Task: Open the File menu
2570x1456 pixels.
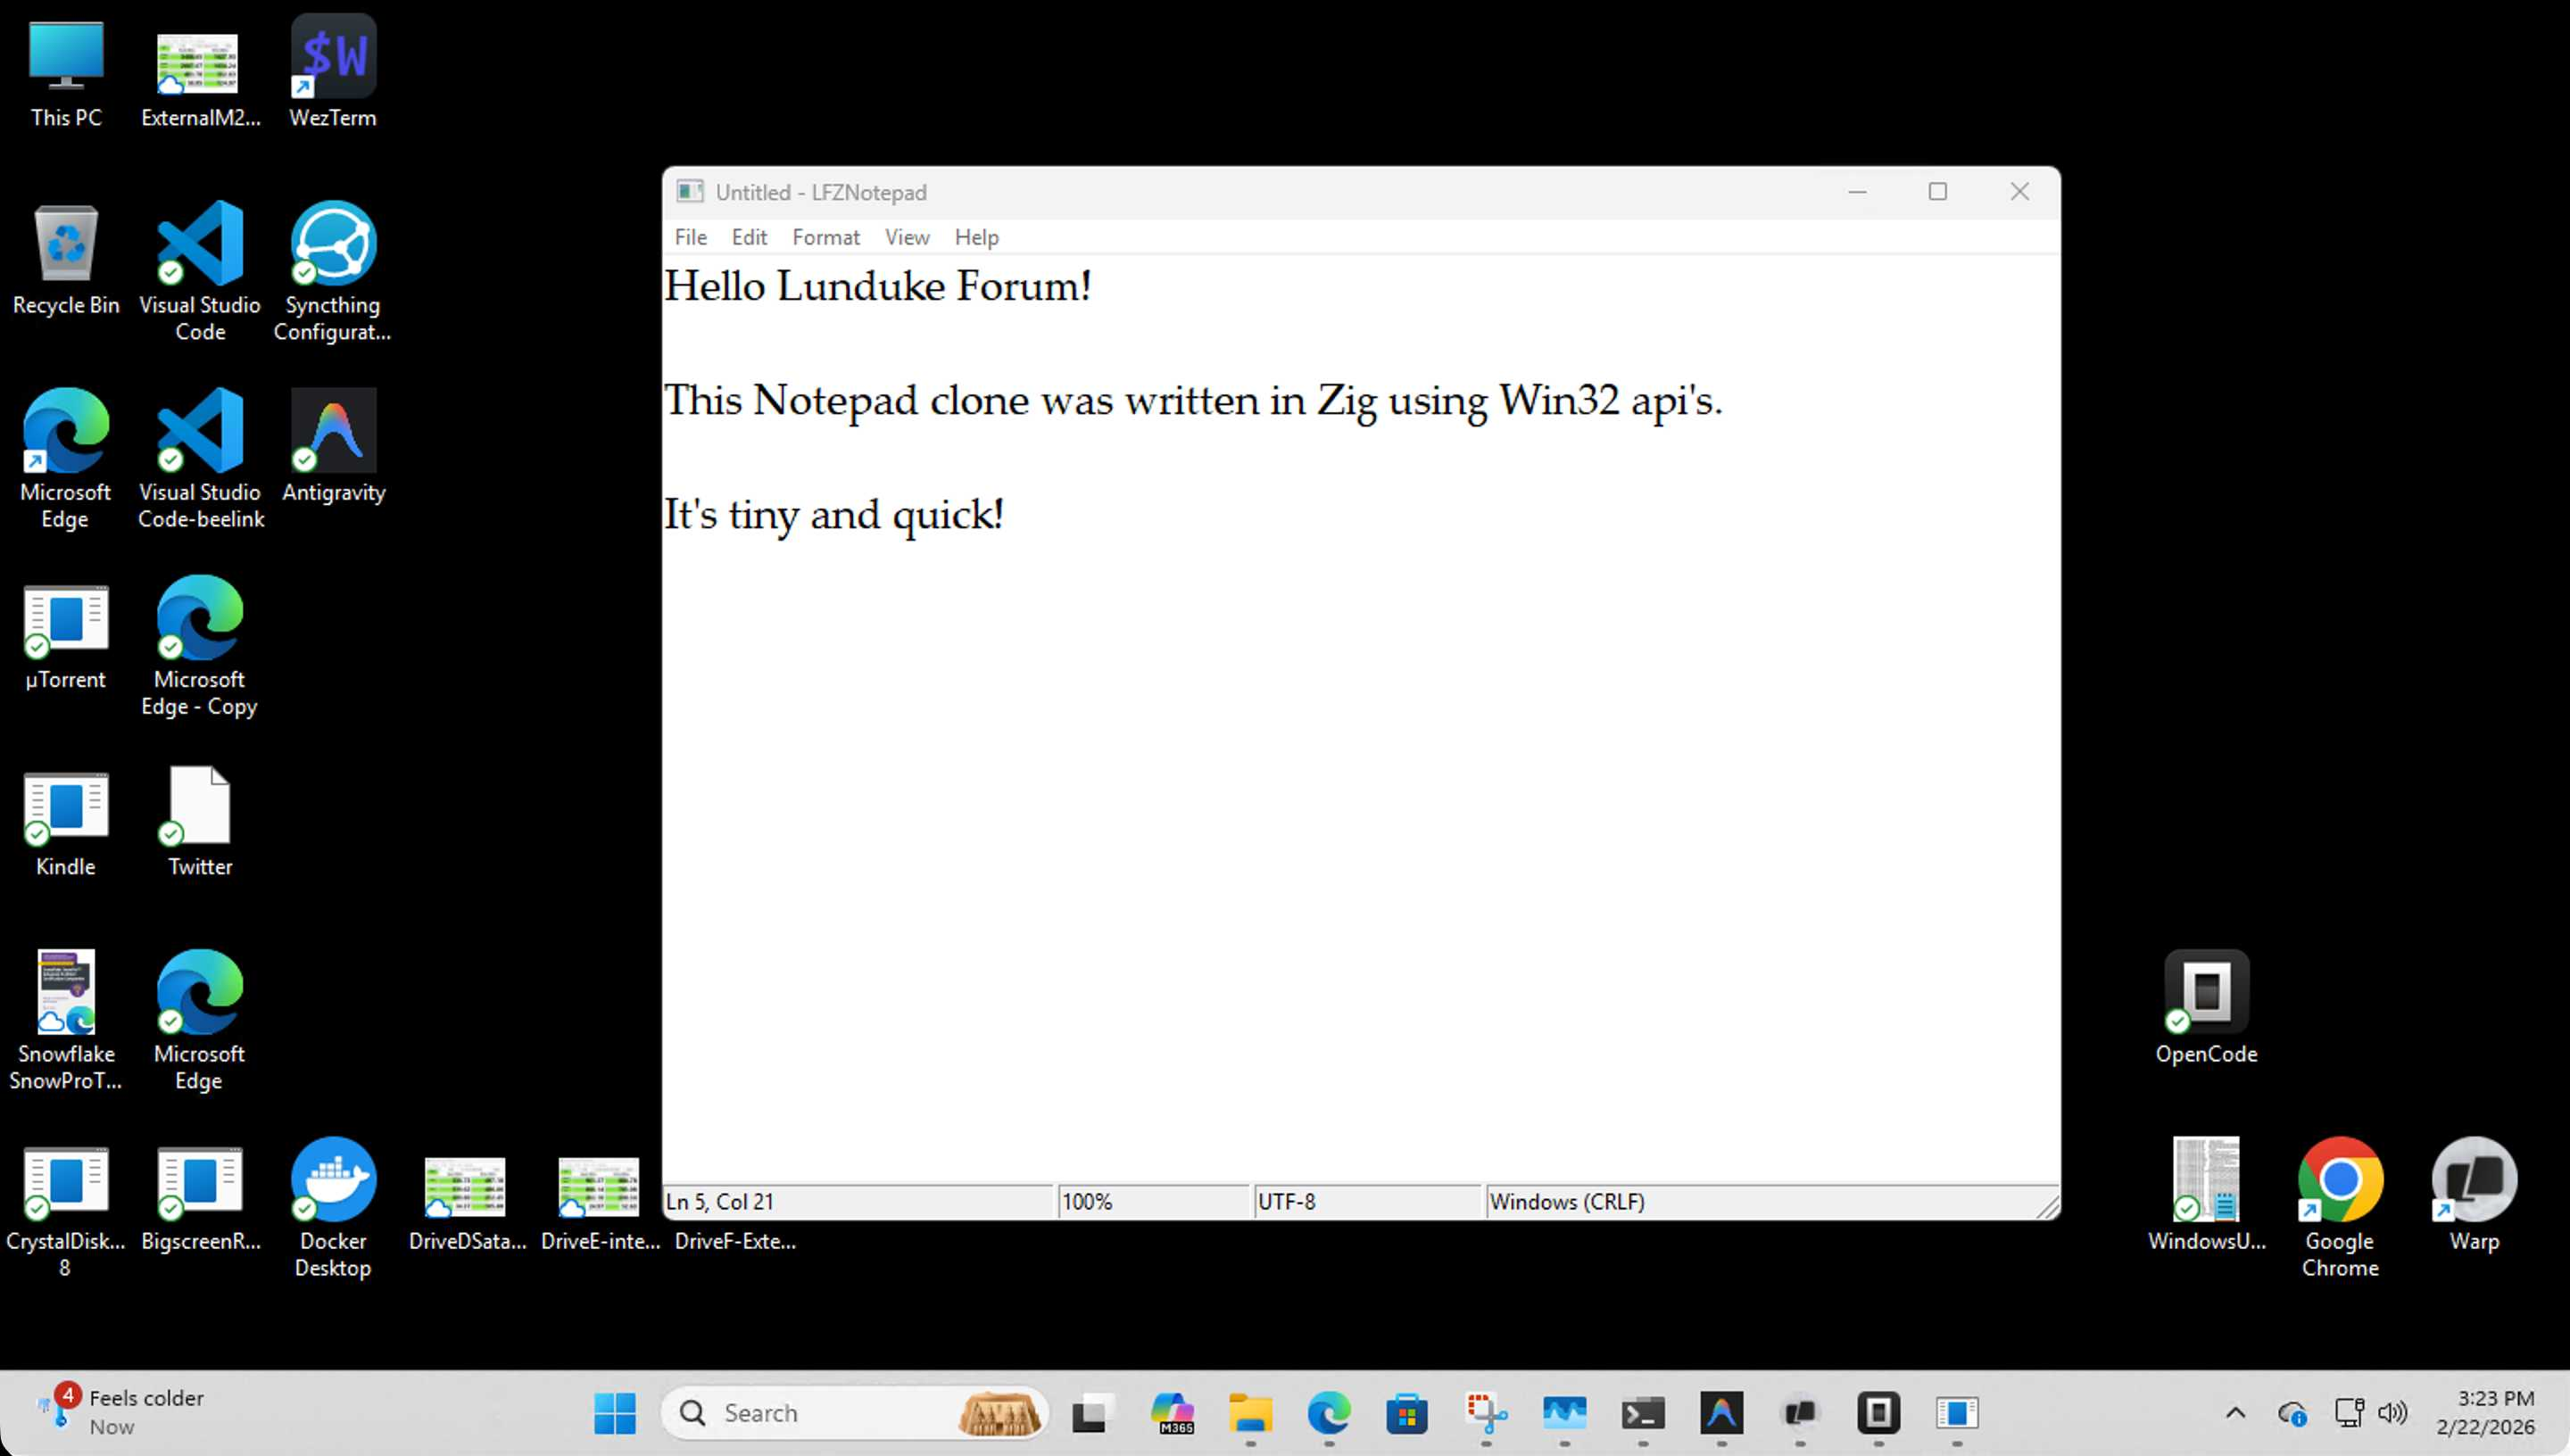Action: (x=690, y=237)
